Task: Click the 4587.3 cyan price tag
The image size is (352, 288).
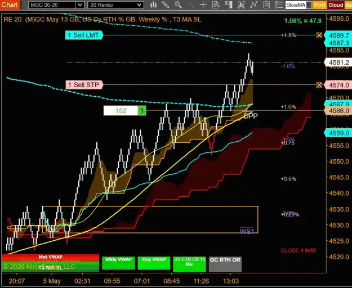Action: 338,43
